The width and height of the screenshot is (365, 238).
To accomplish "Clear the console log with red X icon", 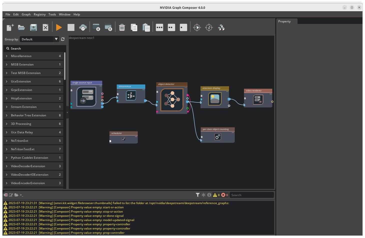I will coord(6,195).
